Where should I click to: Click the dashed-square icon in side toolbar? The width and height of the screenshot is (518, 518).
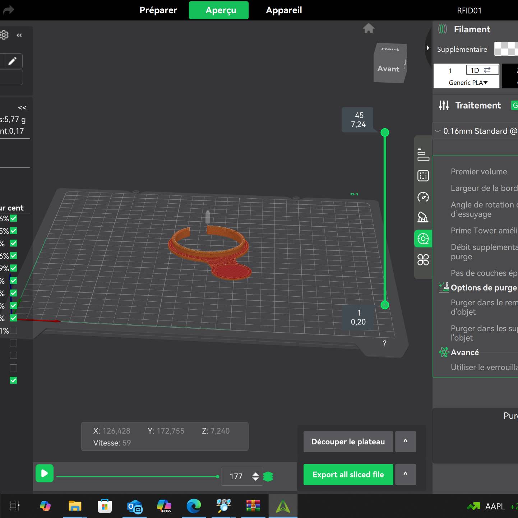click(x=423, y=176)
